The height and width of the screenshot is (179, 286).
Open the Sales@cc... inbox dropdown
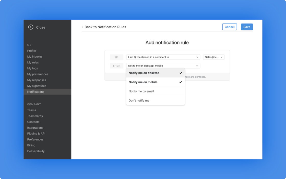214,57
